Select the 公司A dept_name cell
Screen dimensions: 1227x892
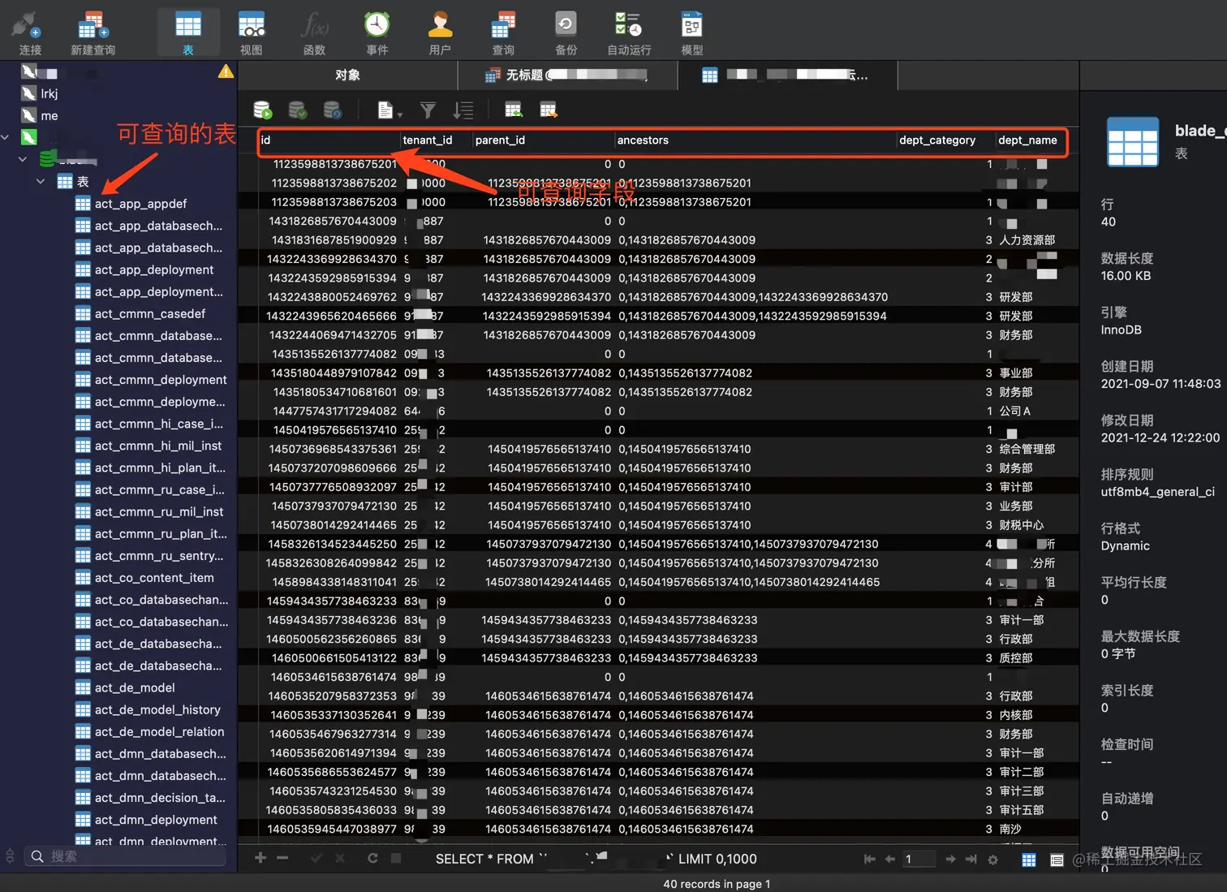(1015, 411)
